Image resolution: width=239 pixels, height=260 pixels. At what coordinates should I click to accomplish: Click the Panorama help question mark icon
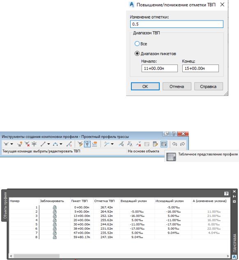226,193
